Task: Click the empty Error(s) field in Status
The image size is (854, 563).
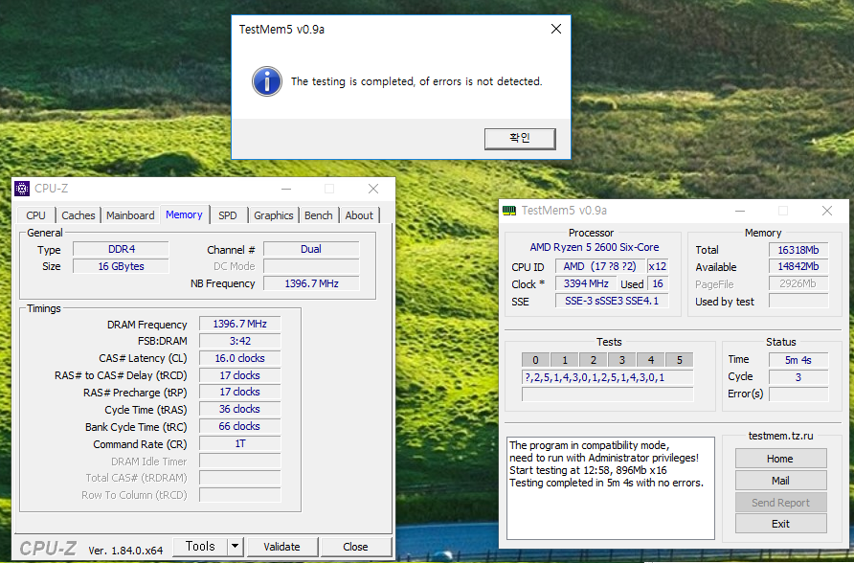Action: (798, 394)
